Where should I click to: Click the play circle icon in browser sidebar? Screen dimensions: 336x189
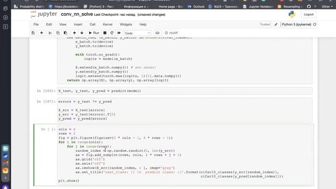[x=6, y=17]
